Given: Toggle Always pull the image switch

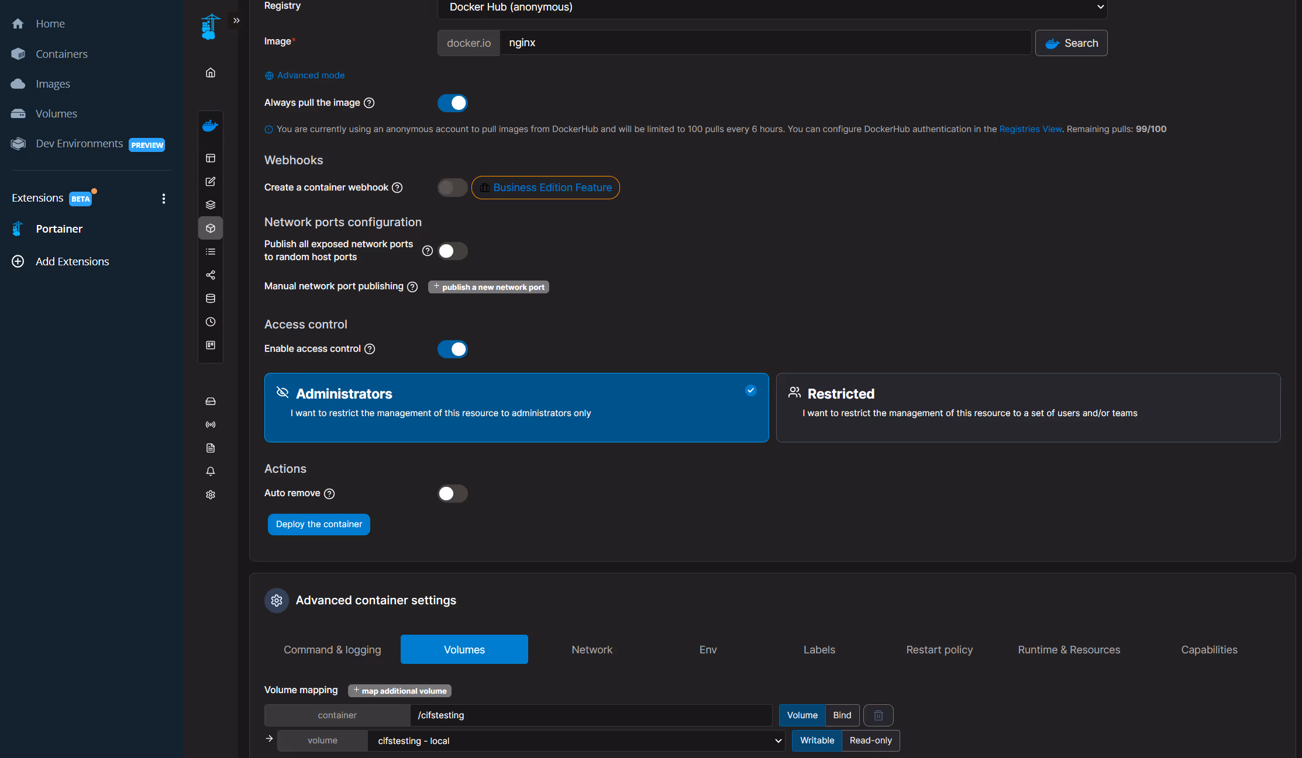Looking at the screenshot, I should (452, 103).
